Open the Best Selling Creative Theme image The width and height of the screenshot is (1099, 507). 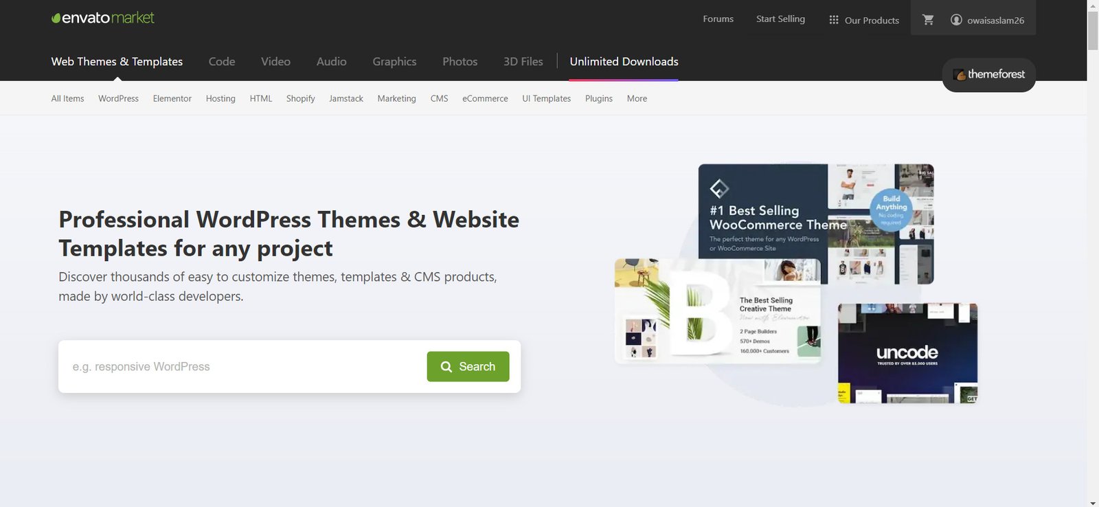pyautogui.click(x=717, y=311)
